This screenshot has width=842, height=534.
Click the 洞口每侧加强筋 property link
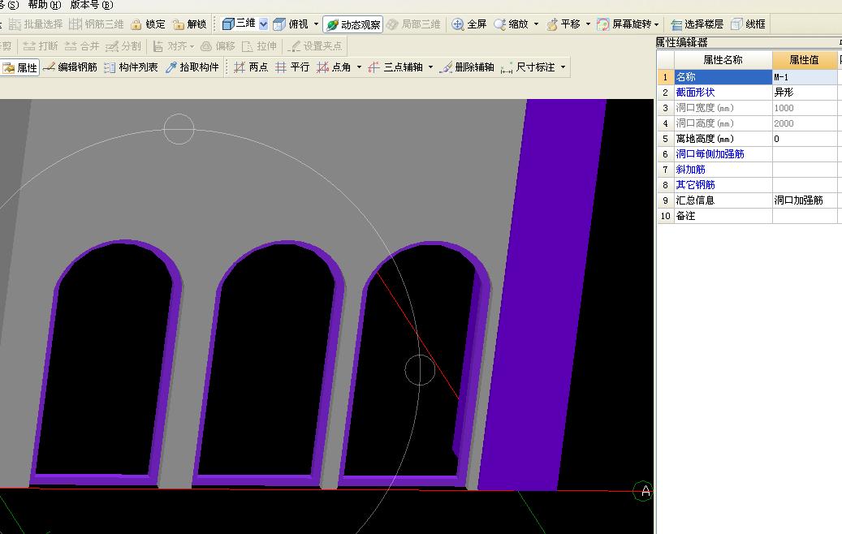(710, 154)
